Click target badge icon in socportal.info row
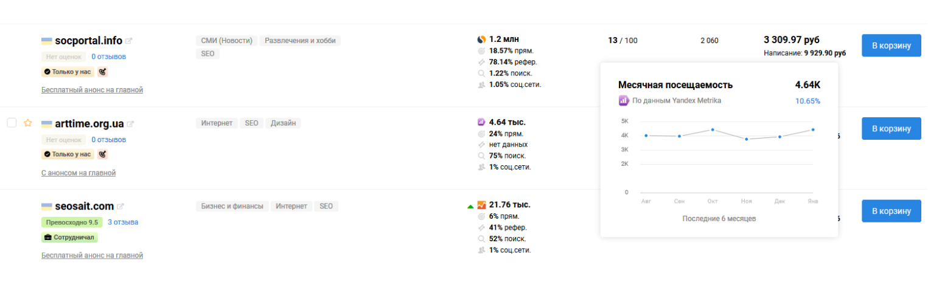928x302 pixels. click(102, 72)
